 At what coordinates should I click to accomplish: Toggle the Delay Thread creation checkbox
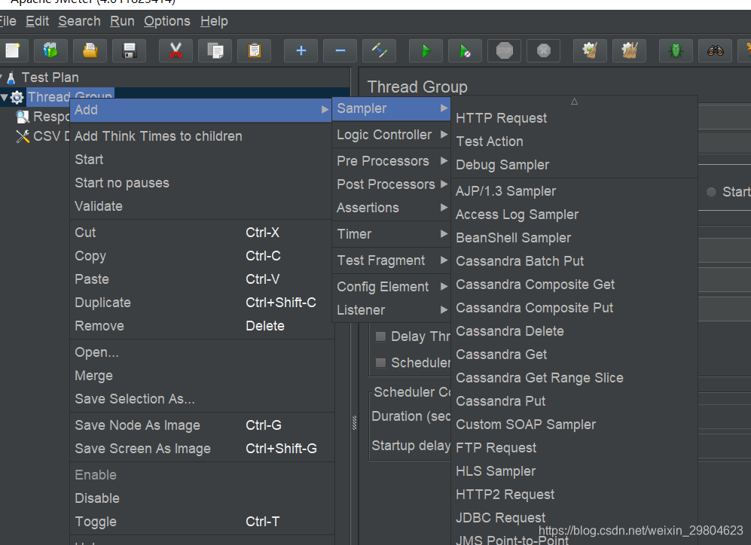click(x=380, y=336)
